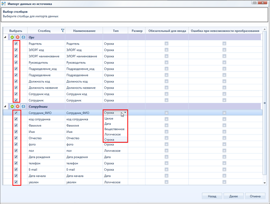Open type cell Логическое of пол row

point(115,151)
